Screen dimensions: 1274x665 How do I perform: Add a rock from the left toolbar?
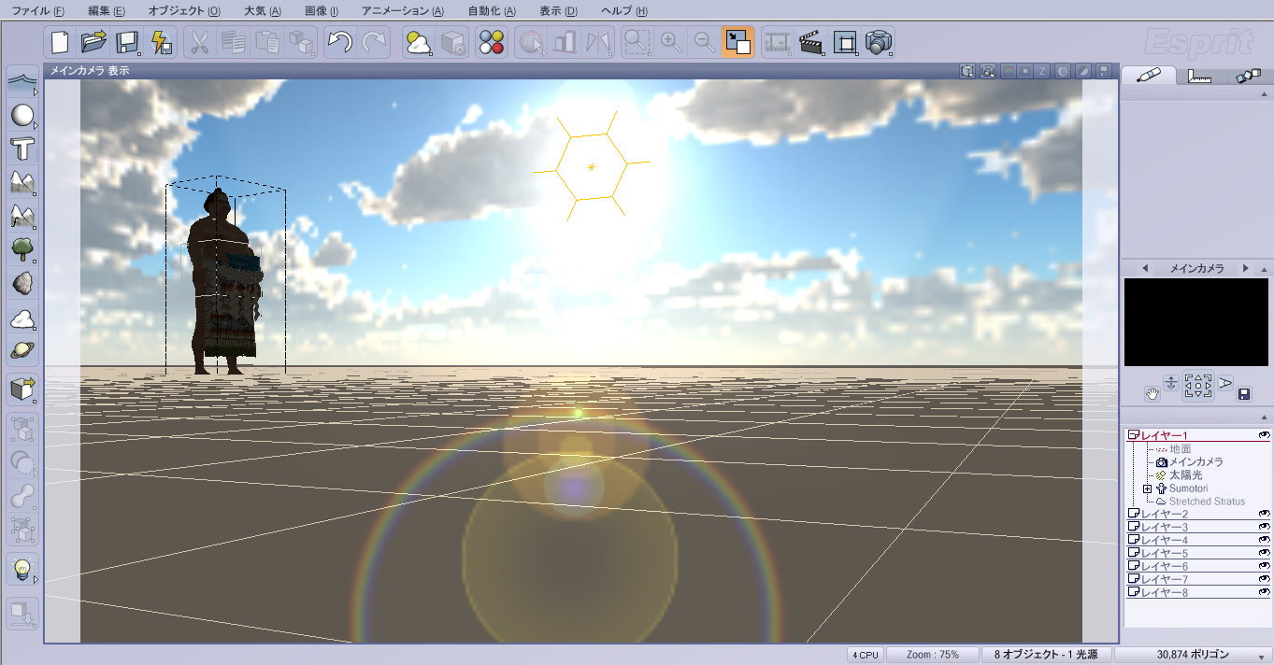click(x=21, y=283)
